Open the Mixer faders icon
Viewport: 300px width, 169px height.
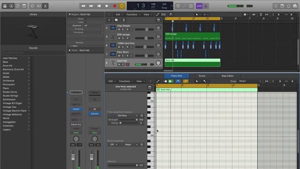click(38, 6)
